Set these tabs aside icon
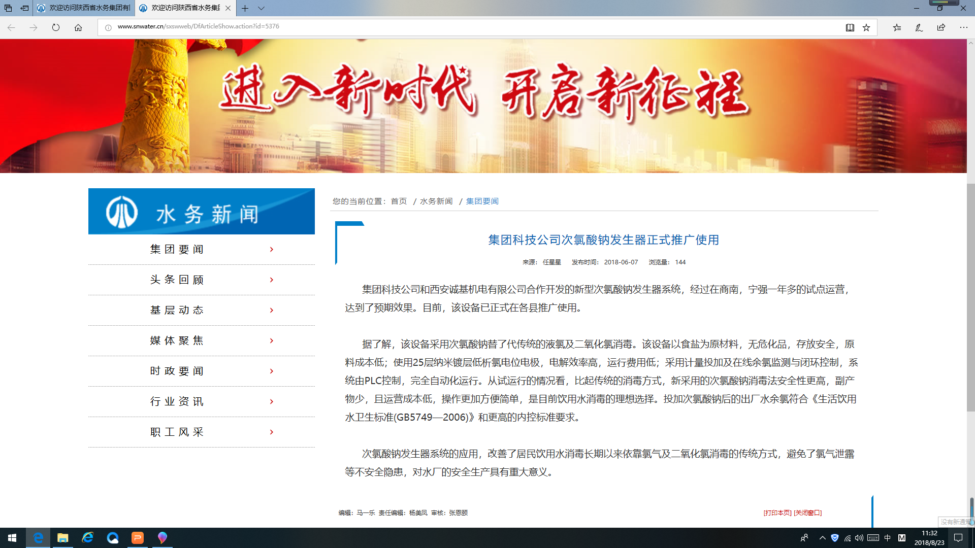975x548 pixels. 24,8
